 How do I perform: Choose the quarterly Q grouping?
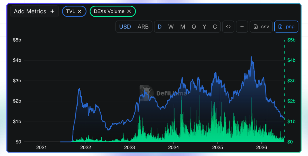tap(194, 27)
